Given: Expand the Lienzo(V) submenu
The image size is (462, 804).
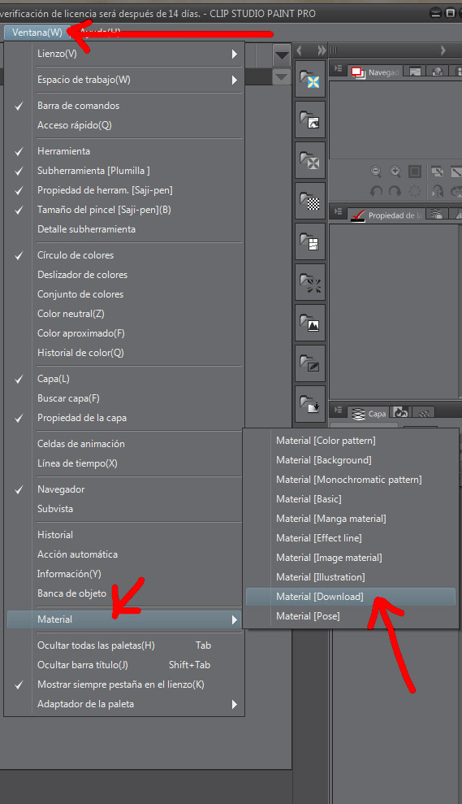Looking at the screenshot, I should coord(124,54).
